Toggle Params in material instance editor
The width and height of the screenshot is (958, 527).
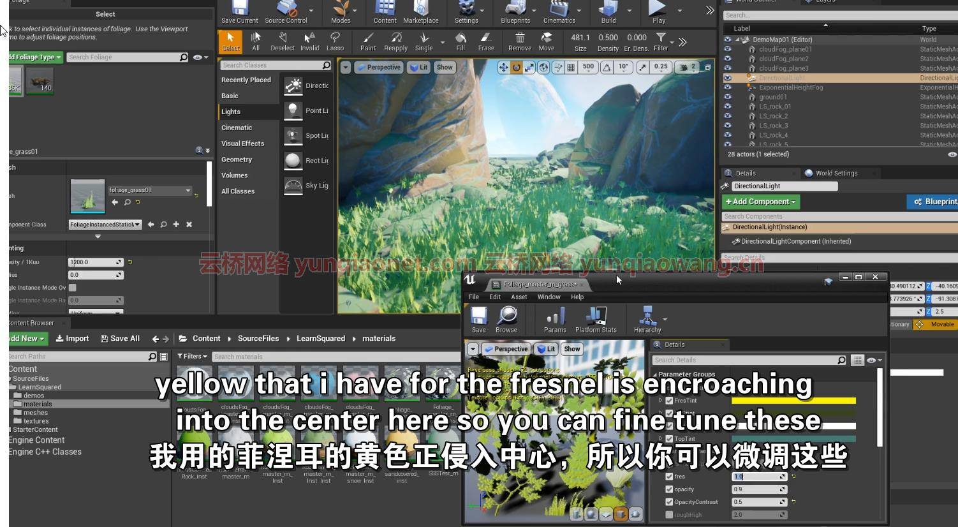coord(555,320)
